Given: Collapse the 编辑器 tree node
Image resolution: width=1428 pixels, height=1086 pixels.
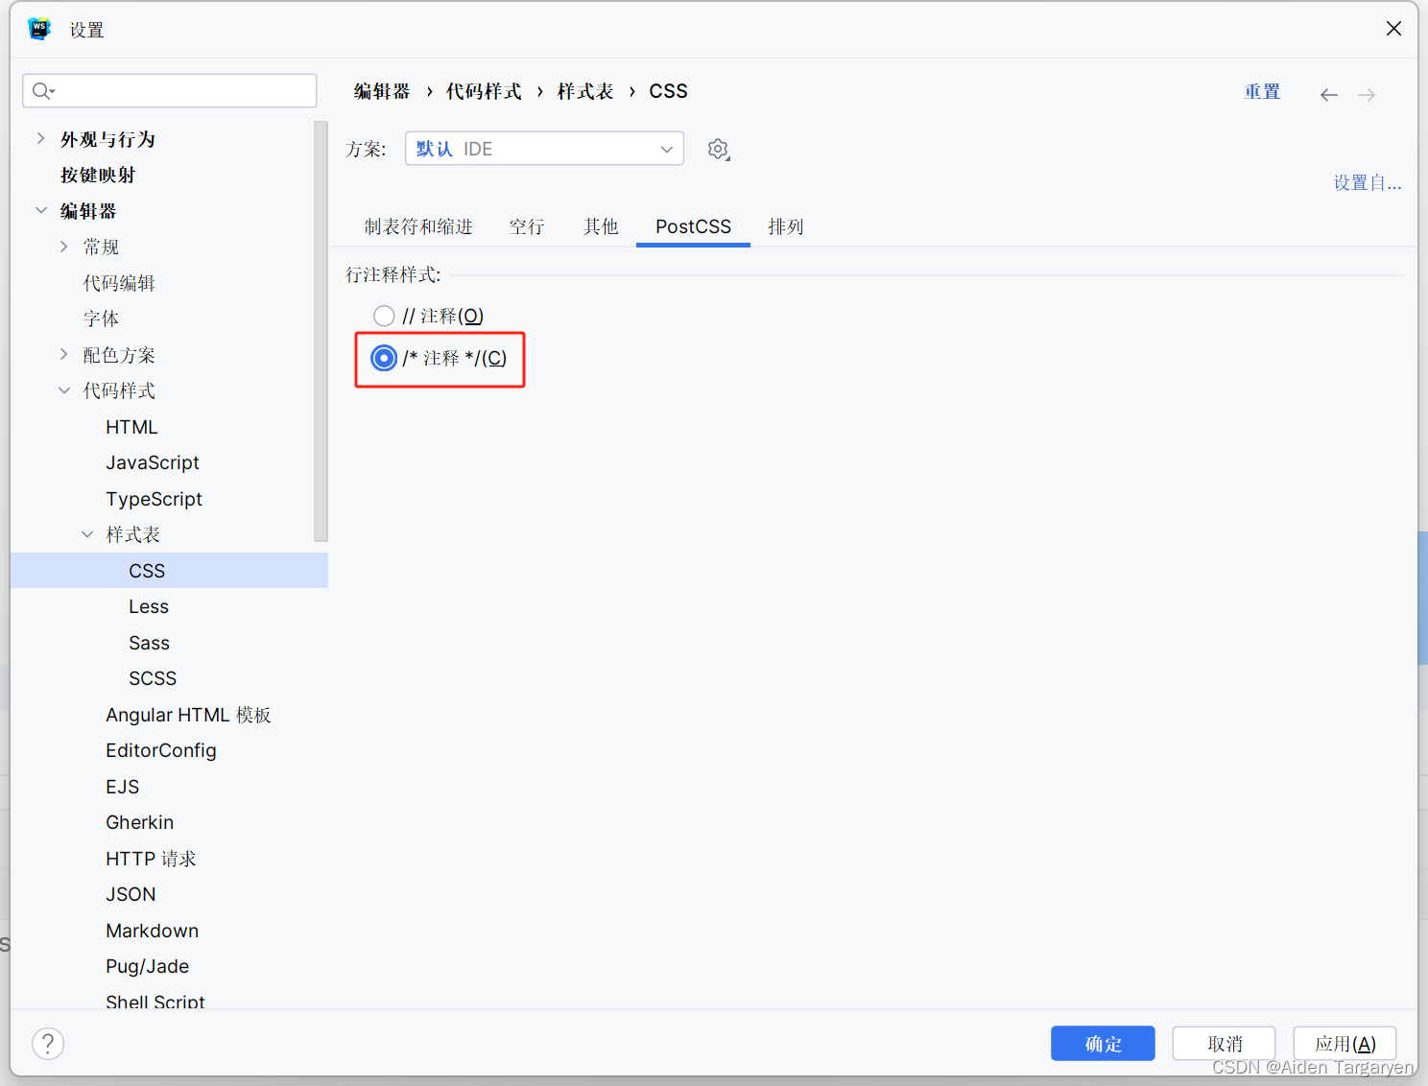Looking at the screenshot, I should click(x=40, y=211).
